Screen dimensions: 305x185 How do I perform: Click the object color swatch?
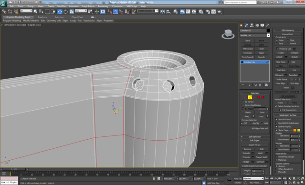click(x=268, y=31)
